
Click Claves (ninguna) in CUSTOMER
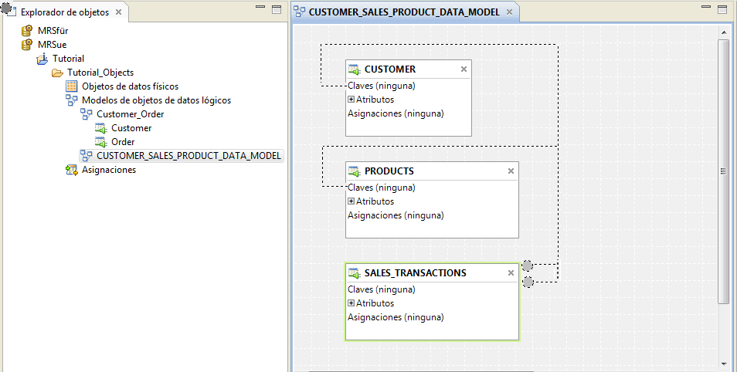(382, 86)
